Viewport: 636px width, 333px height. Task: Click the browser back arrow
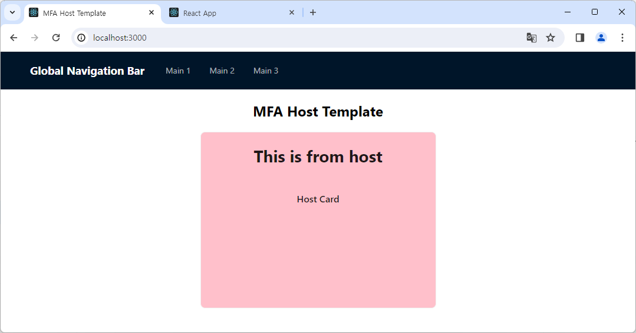pyautogui.click(x=14, y=38)
